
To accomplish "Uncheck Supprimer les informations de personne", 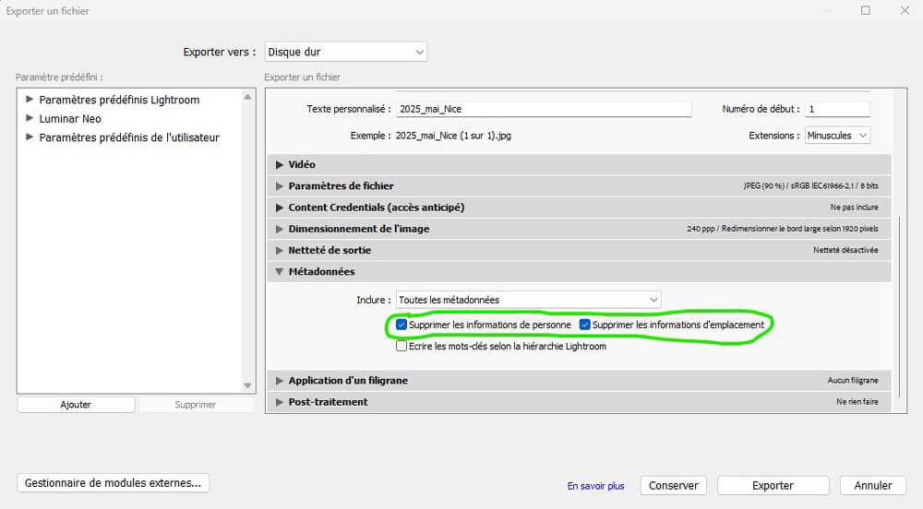I will [402, 325].
